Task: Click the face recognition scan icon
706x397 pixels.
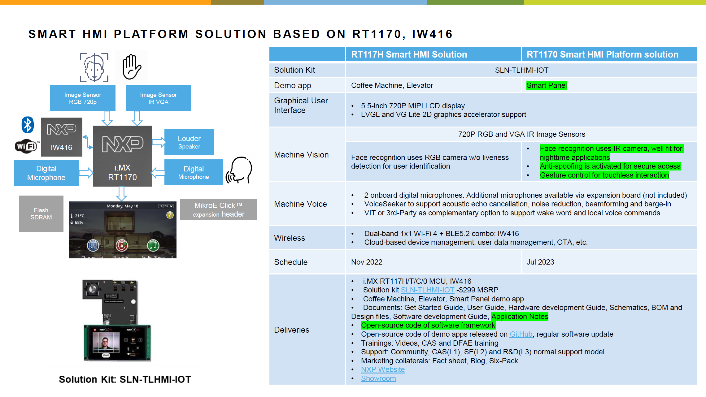Action: pyautogui.click(x=94, y=67)
